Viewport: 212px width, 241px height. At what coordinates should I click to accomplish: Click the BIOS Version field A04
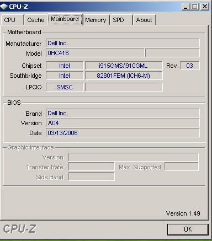(x=123, y=123)
